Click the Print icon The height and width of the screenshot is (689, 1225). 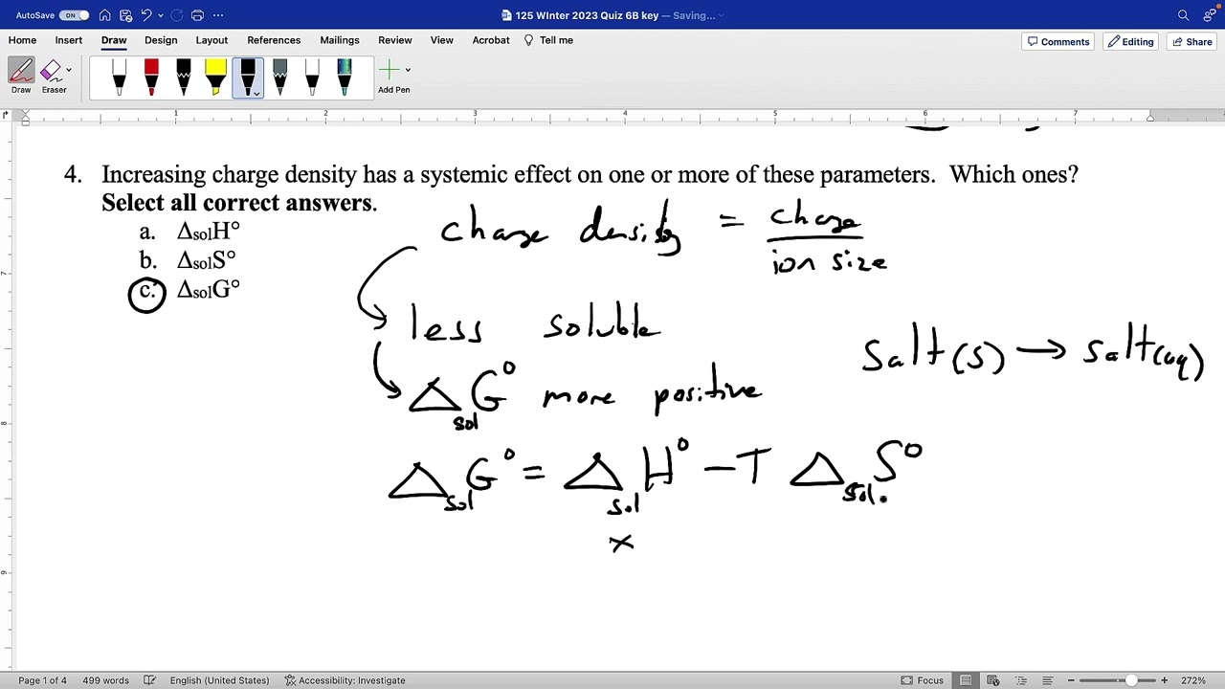click(197, 15)
